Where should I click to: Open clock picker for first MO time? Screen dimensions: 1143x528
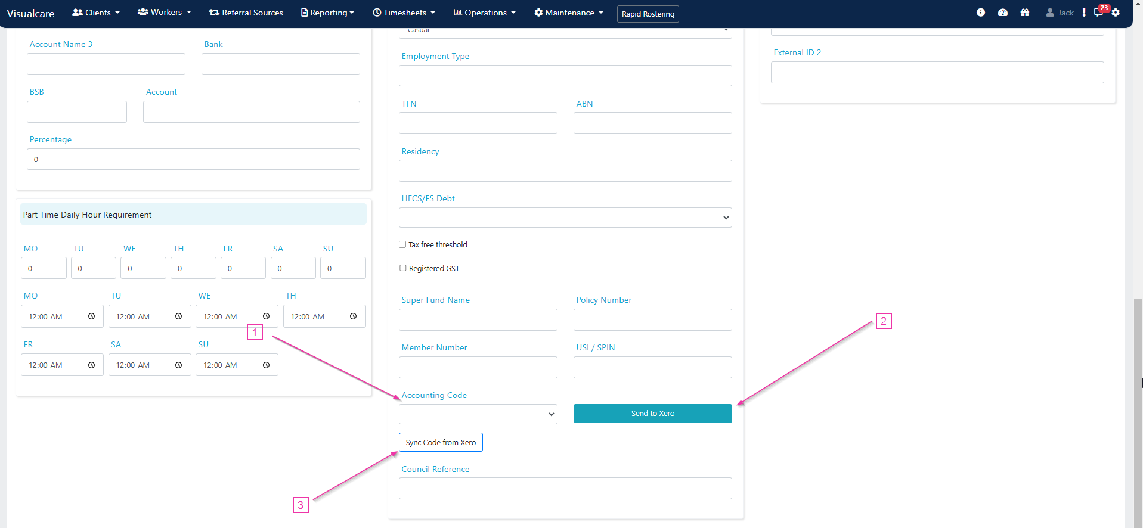(91, 316)
